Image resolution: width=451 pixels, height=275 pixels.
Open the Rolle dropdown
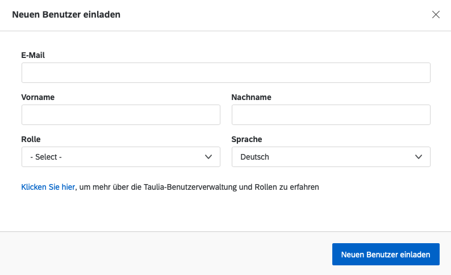coord(121,157)
